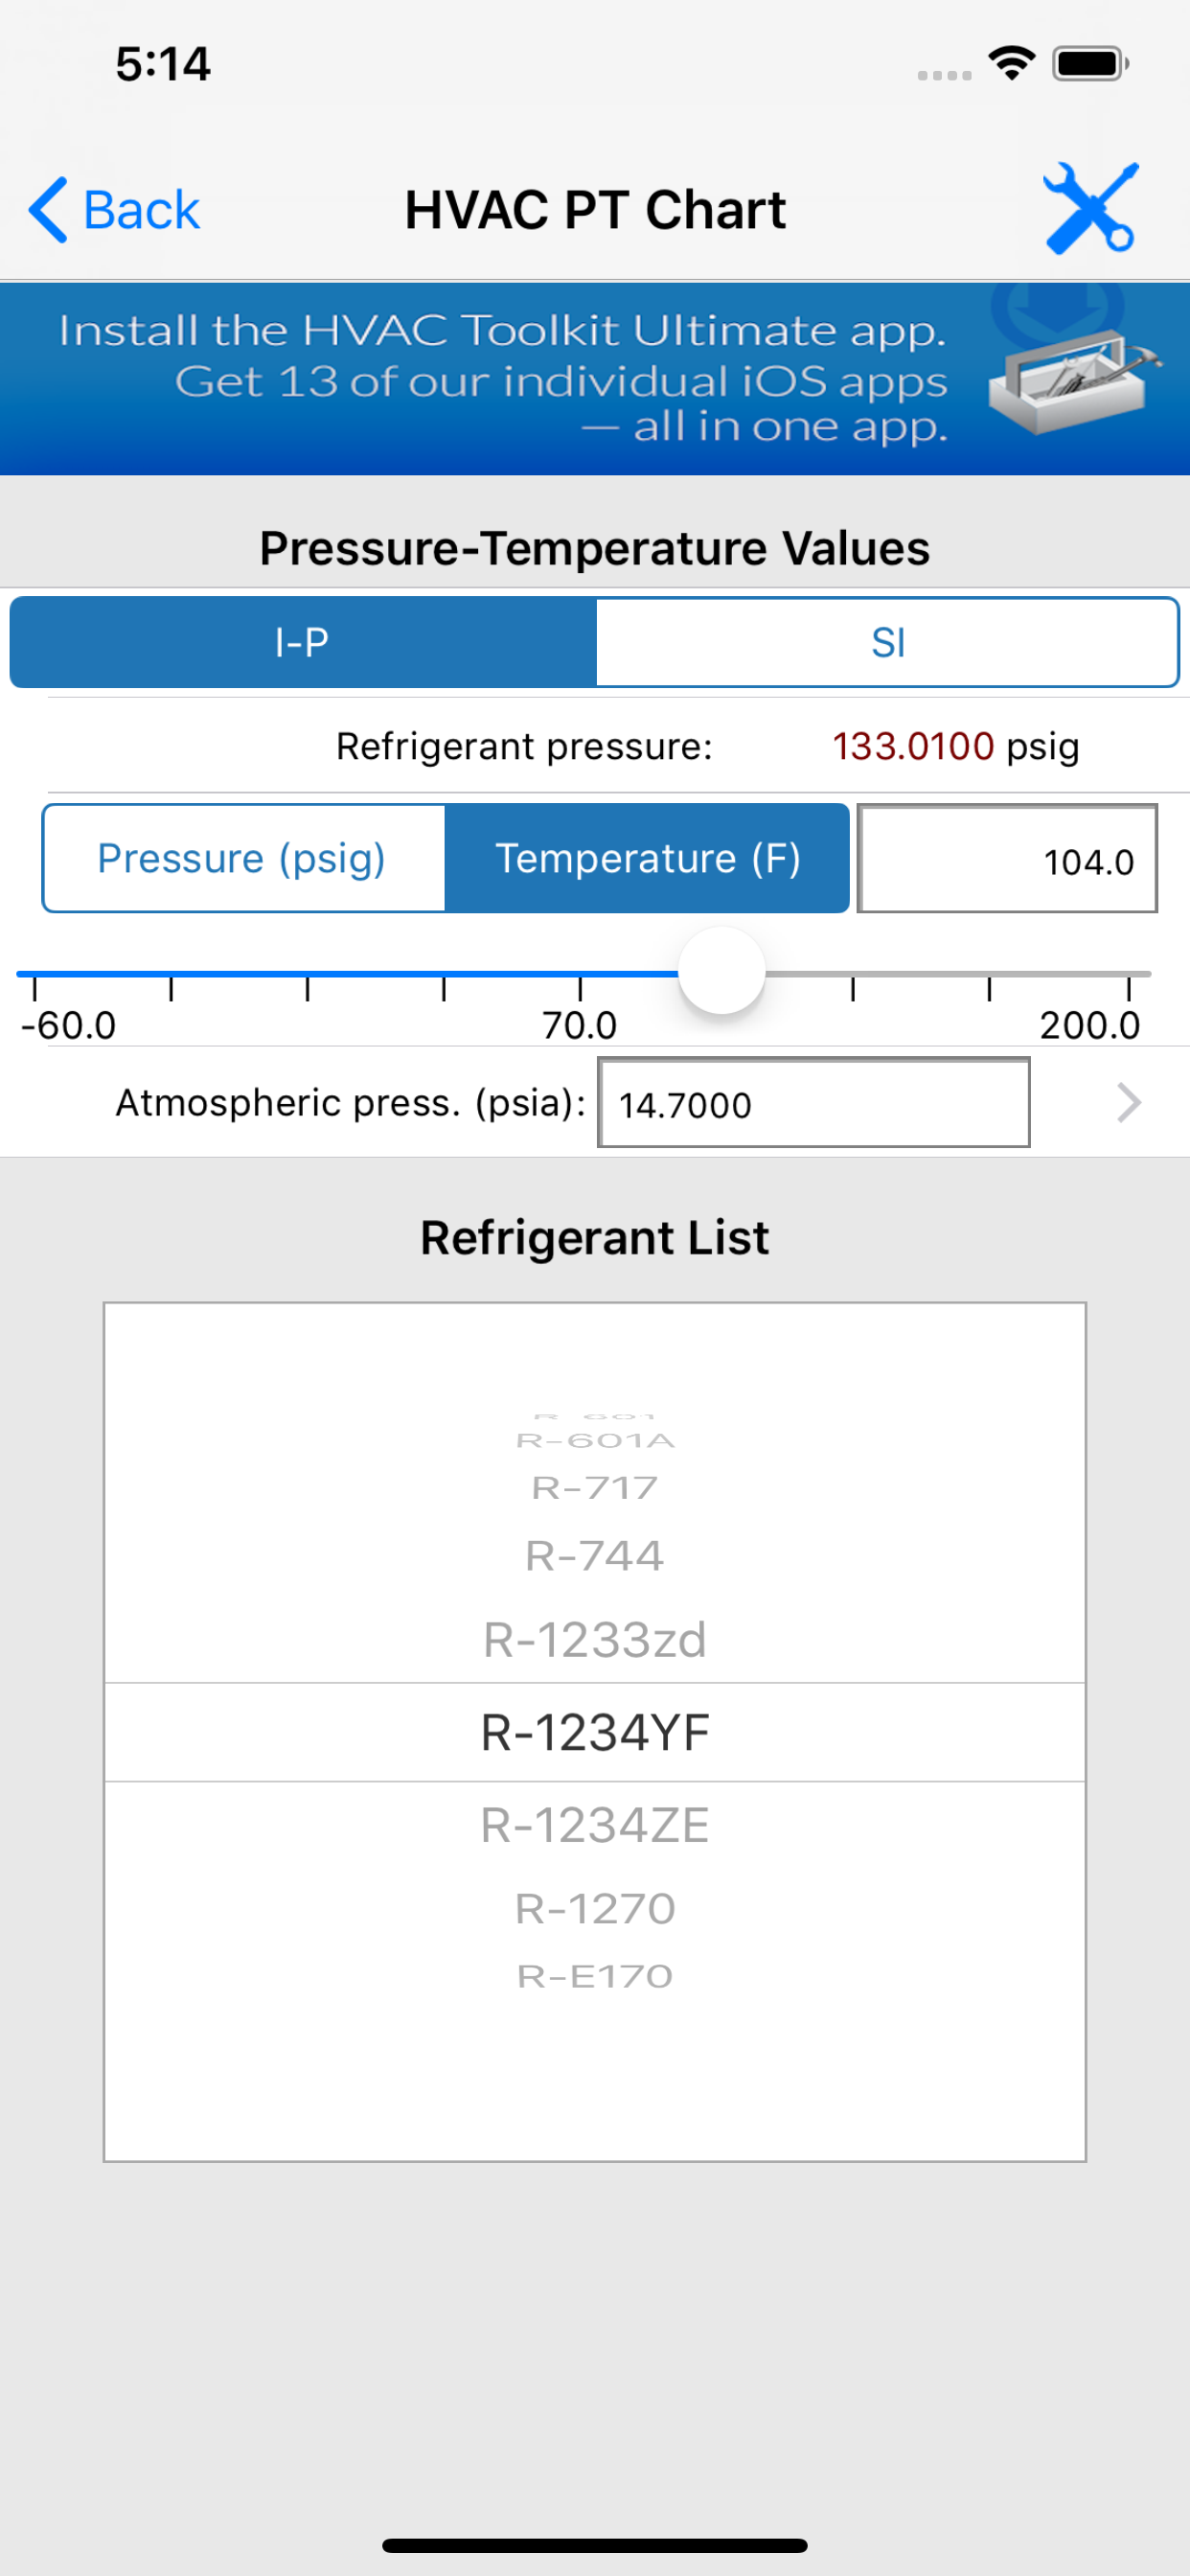Switch units to I-P
The image size is (1190, 2576).
coord(303,642)
